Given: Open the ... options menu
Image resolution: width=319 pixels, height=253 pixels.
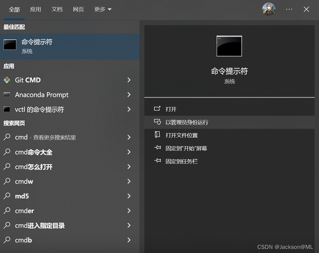Looking at the screenshot, I should click(x=289, y=10).
